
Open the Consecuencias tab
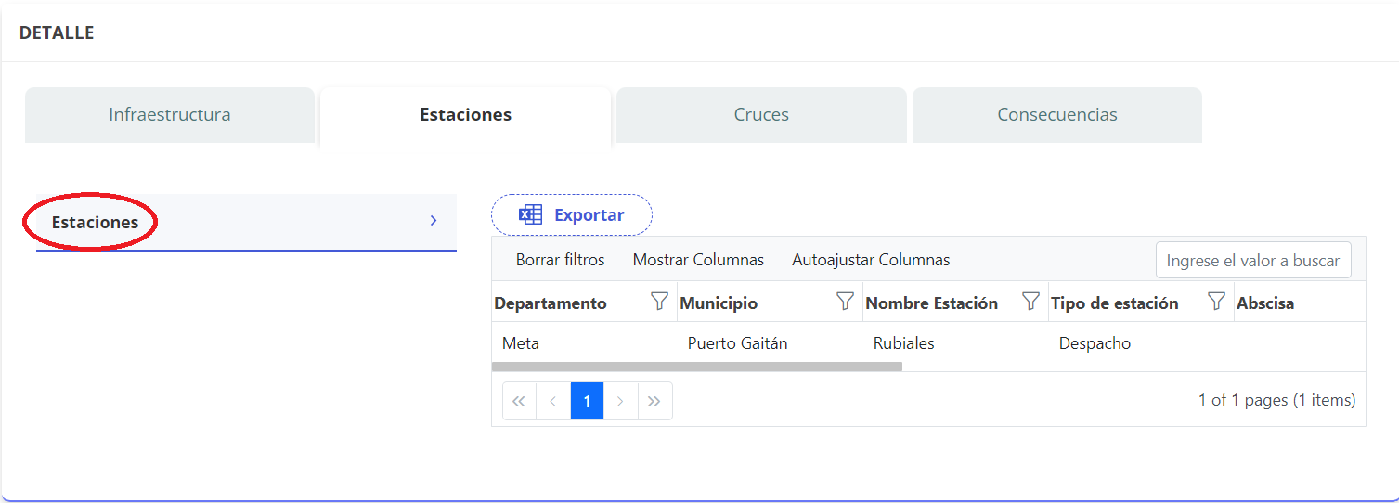point(1057,115)
